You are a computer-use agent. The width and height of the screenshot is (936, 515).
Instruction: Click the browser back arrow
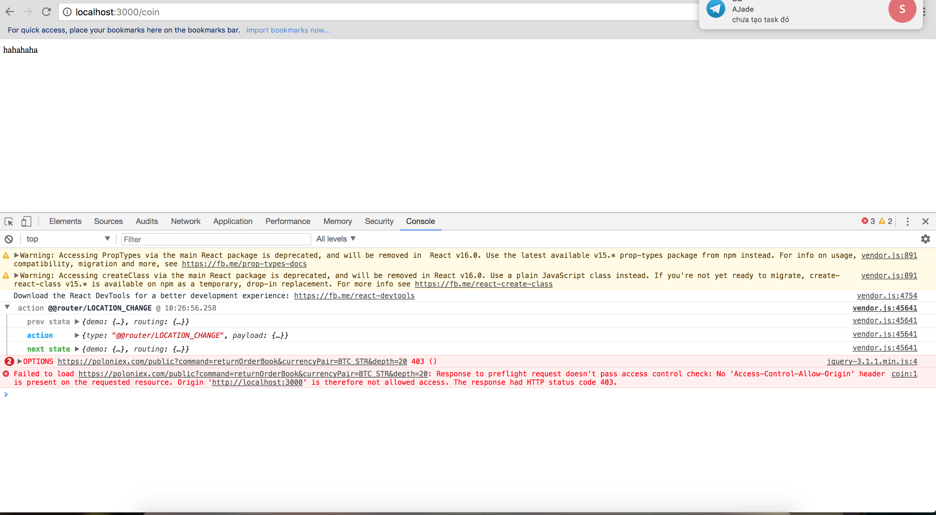tap(10, 12)
